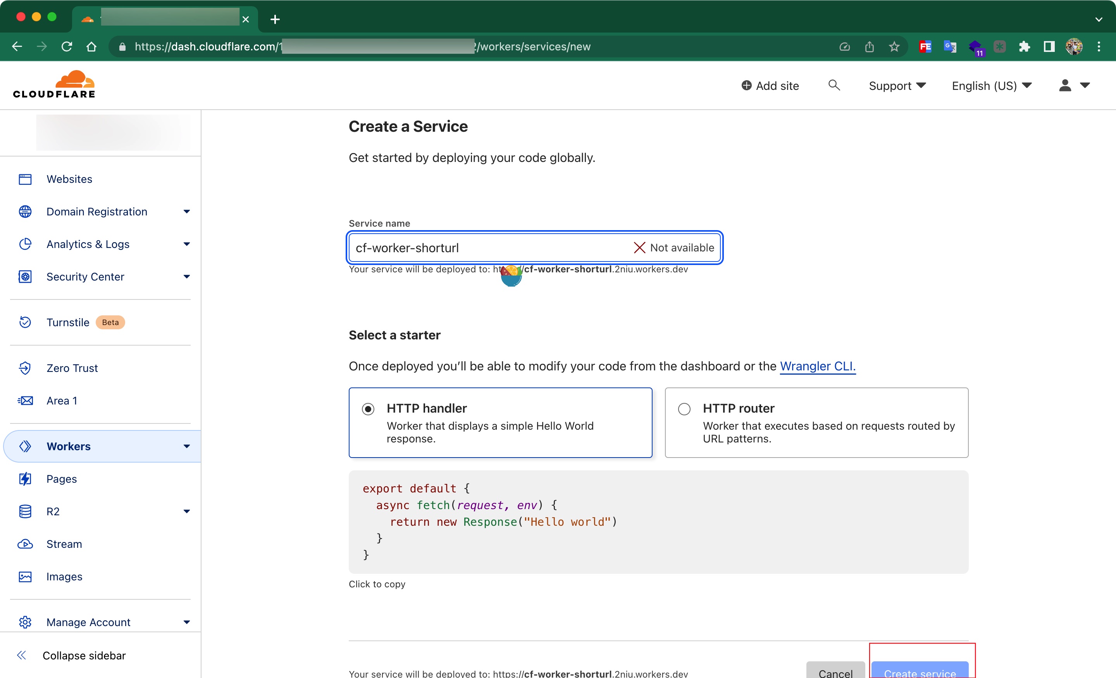Expand Analytics & Logs section
The image size is (1116, 678).
(186, 244)
